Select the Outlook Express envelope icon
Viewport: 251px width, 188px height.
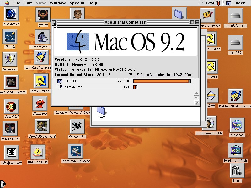(x=208, y=15)
